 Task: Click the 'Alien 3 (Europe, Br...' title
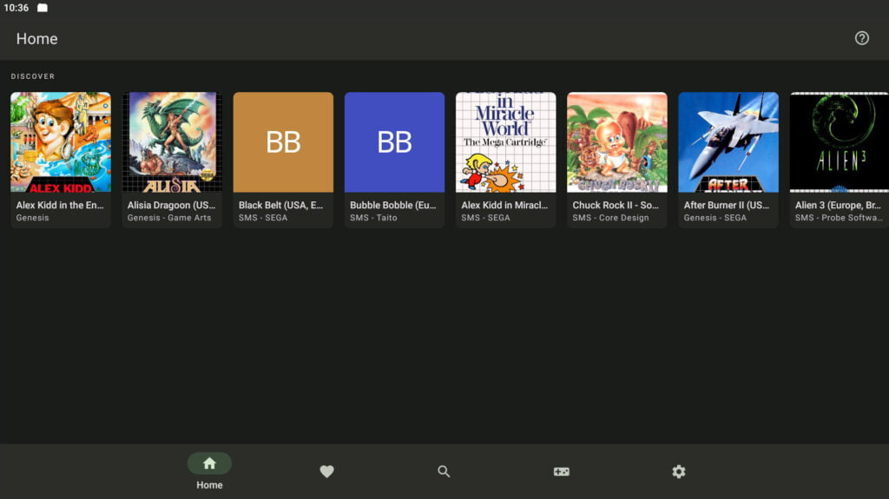(x=838, y=206)
